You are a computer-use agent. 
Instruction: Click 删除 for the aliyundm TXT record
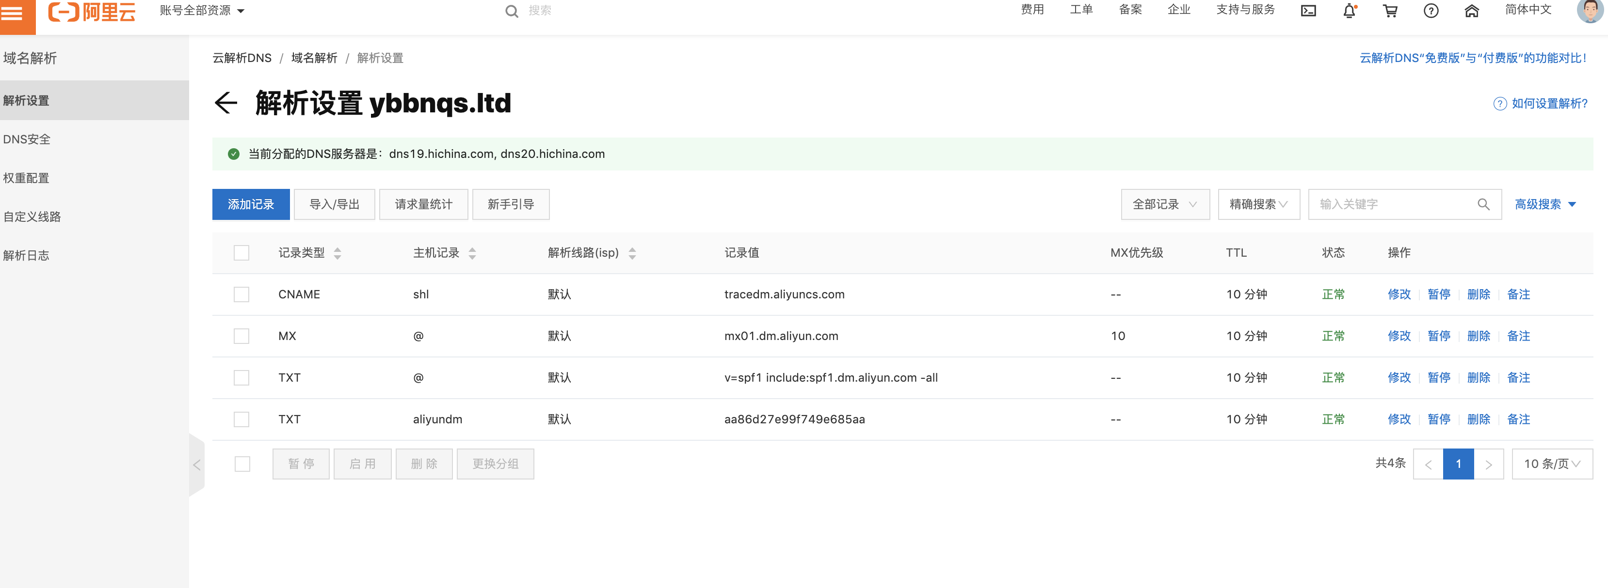tap(1478, 419)
